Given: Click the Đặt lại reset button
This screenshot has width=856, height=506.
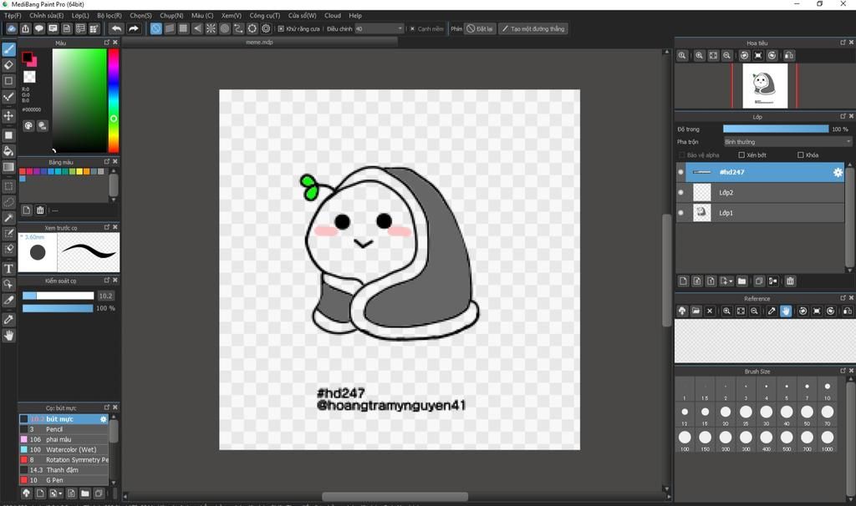Looking at the screenshot, I should [x=481, y=29].
